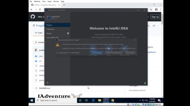Open IntelliJ settings gear at sidebar bottom
190x106 pixels.
(x=47, y=83)
